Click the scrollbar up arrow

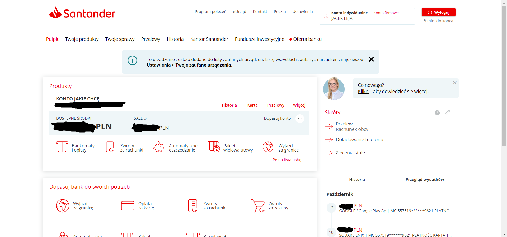504,2
